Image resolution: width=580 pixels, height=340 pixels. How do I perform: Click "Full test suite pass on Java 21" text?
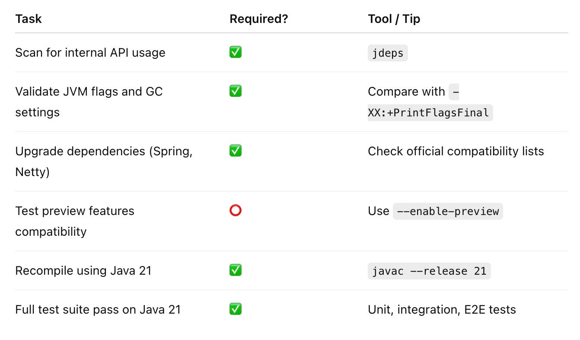pyautogui.click(x=98, y=310)
